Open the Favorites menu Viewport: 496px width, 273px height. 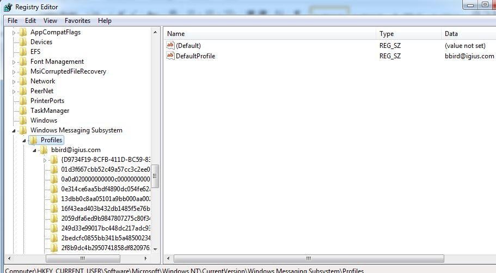[x=77, y=21]
